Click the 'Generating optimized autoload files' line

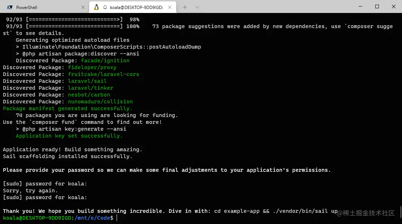pyautogui.click(x=73, y=40)
